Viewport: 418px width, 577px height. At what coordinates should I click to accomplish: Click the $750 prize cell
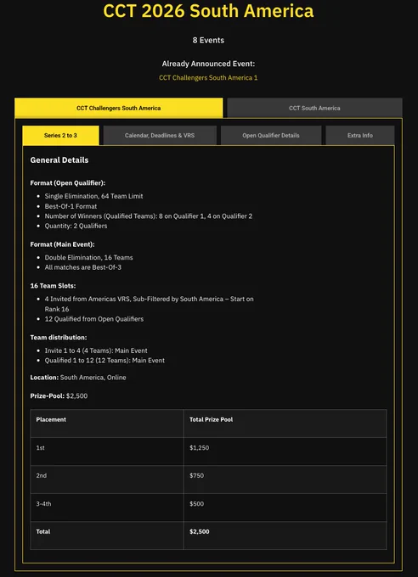pyautogui.click(x=285, y=479)
